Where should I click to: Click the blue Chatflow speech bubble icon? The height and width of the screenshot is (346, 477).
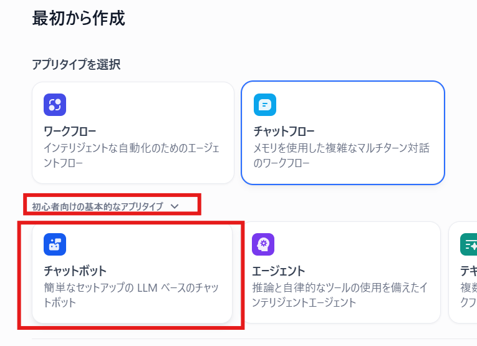pos(264,105)
